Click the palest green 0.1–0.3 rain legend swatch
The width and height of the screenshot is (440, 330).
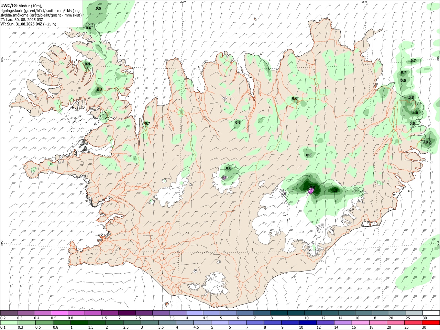pos(9,322)
